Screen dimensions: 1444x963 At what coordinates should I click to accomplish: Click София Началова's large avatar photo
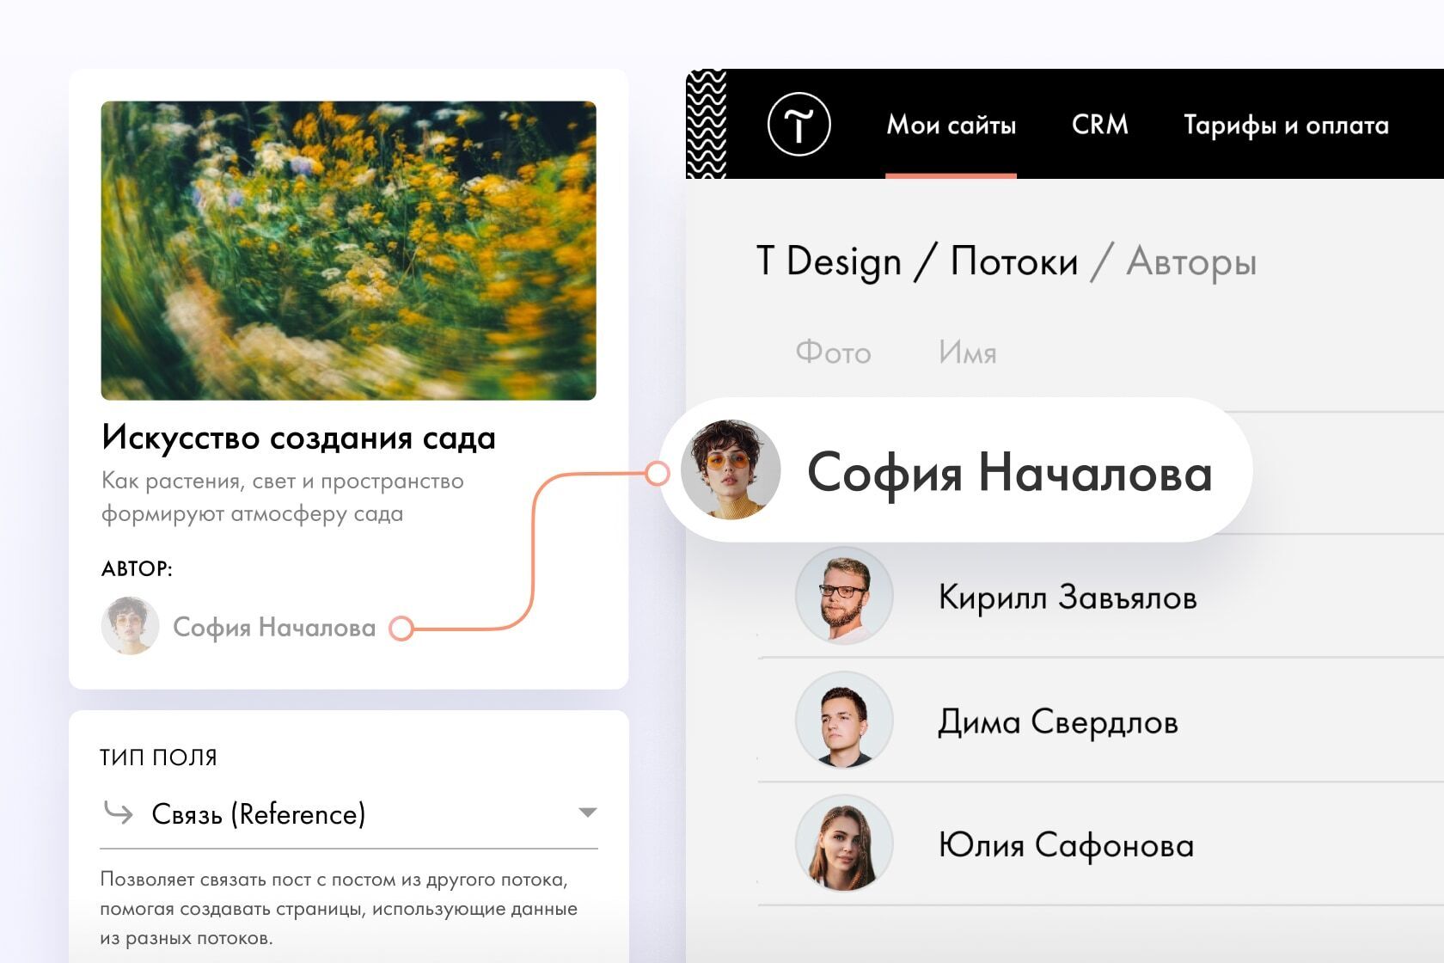[731, 469]
